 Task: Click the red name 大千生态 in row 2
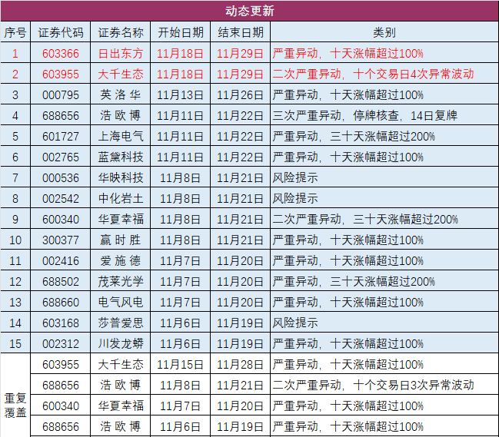pos(120,74)
